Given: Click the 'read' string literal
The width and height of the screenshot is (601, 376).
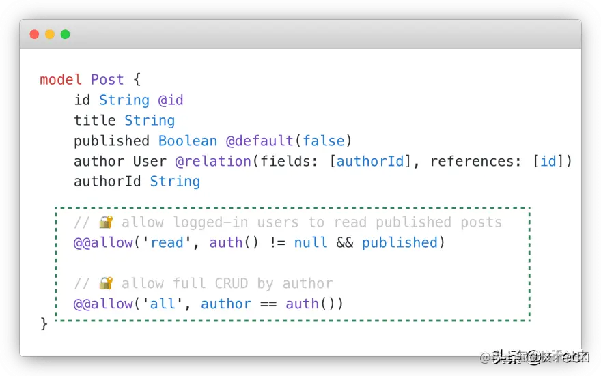Looking at the screenshot, I should tap(167, 242).
